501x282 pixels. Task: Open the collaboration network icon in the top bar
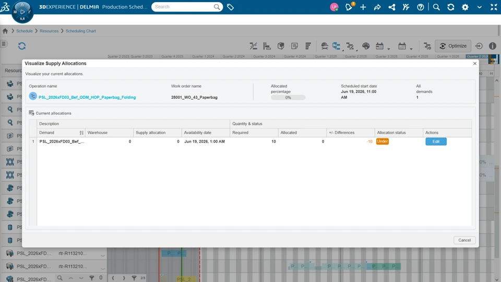click(392, 7)
